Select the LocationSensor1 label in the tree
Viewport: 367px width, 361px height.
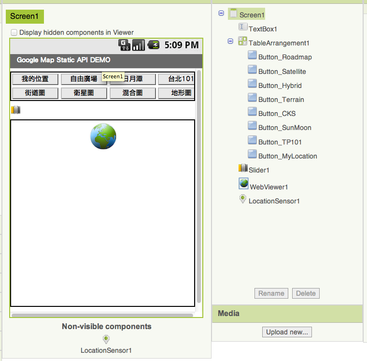click(x=274, y=201)
